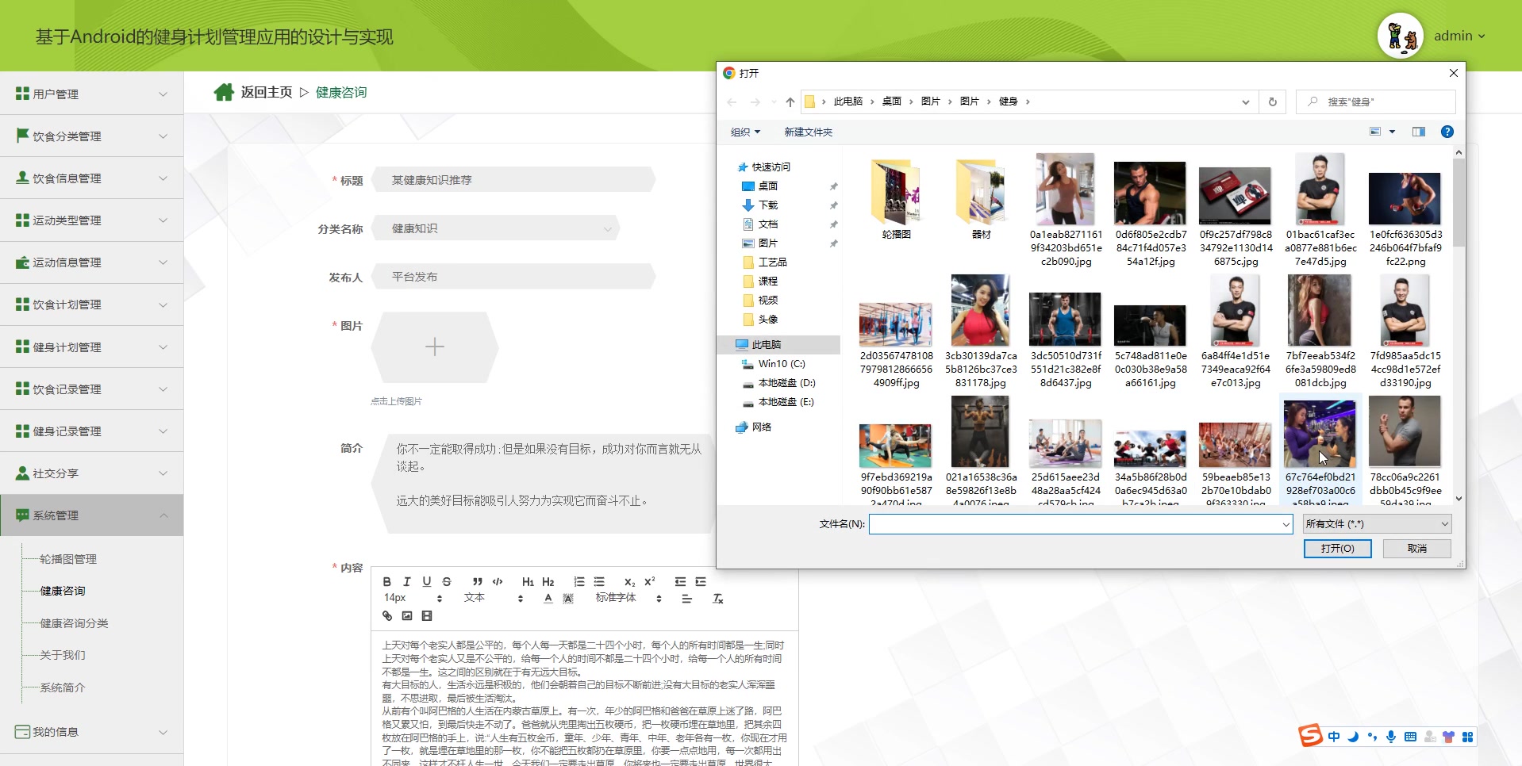Image resolution: width=1522 pixels, height=766 pixels.
Task: Insert hyperlink in content editor
Action: pyautogui.click(x=387, y=616)
